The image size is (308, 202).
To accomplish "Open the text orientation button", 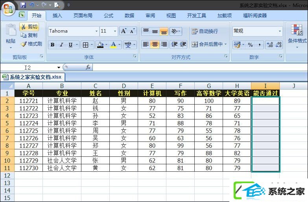I will tap(175, 31).
